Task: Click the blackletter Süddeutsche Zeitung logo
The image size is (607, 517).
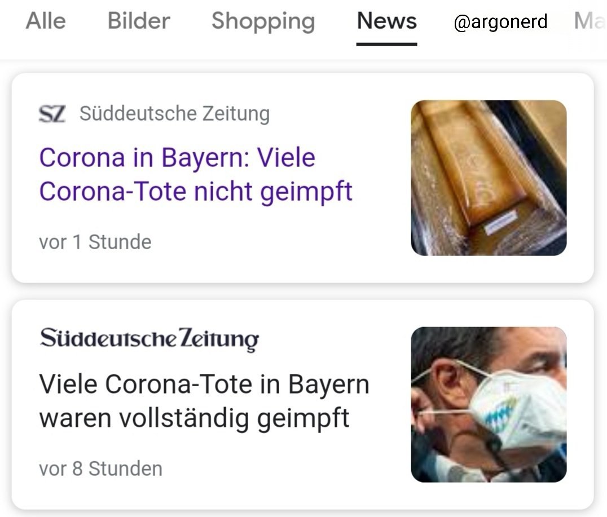Action: pos(149,338)
